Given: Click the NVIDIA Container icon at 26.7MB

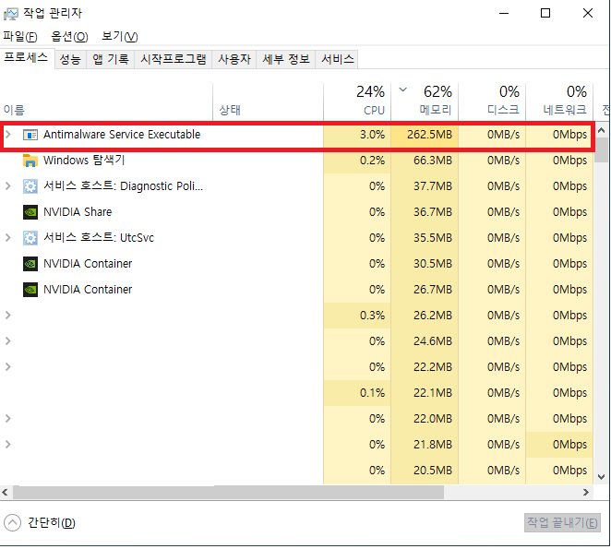Looking at the screenshot, I should 30,290.
